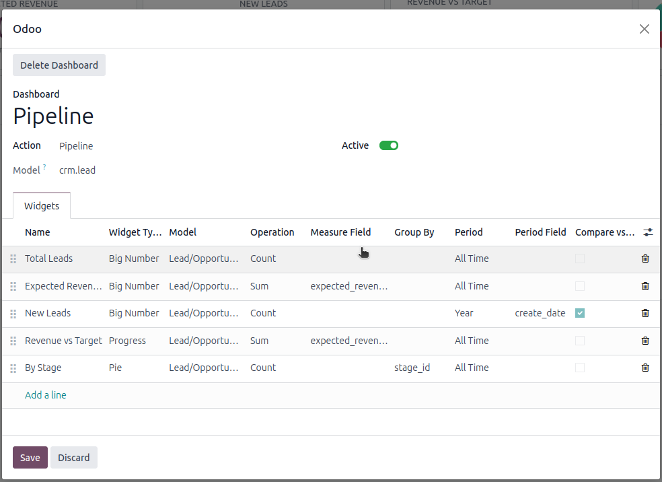Sort by Compare vs column header
The width and height of the screenshot is (662, 482).
(x=605, y=232)
